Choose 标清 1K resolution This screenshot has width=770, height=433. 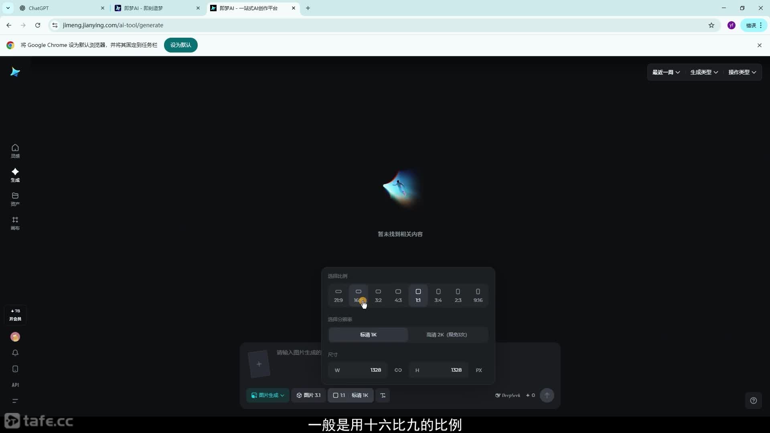(368, 335)
